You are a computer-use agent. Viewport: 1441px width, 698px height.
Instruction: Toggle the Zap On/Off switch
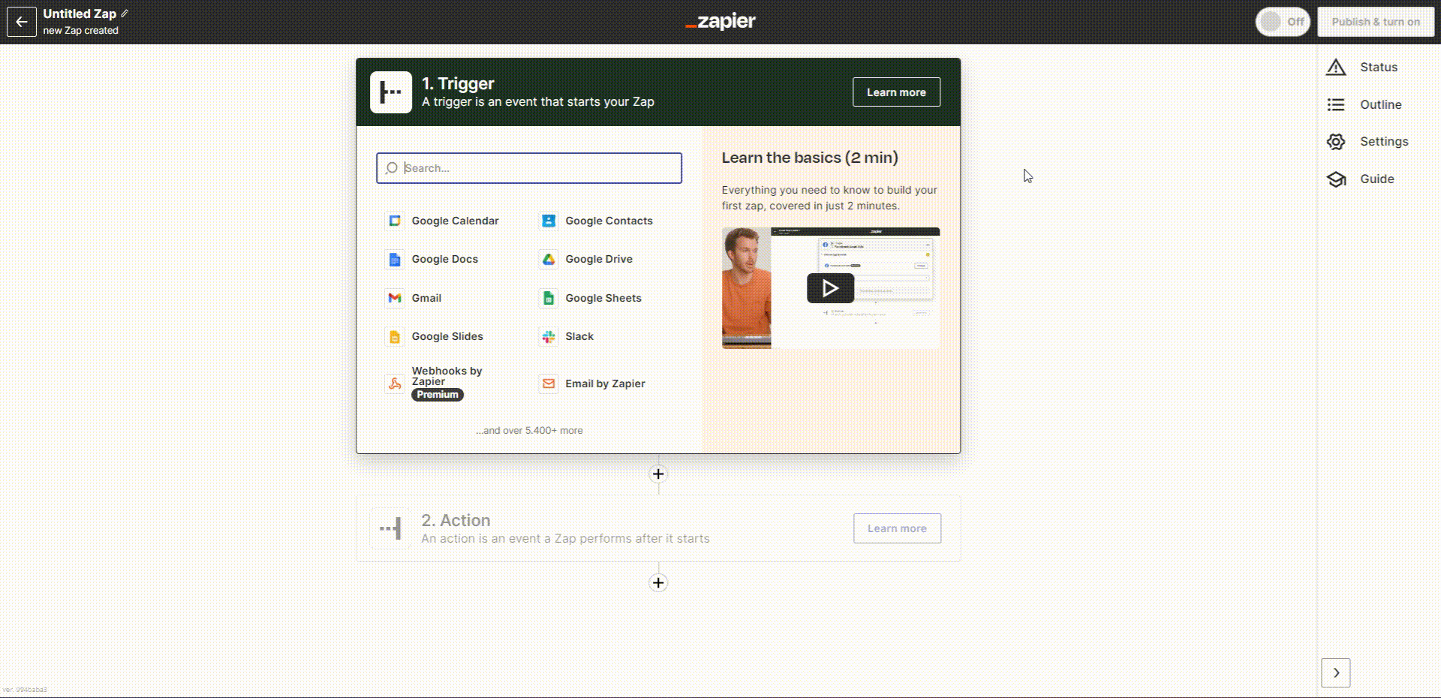tap(1283, 22)
